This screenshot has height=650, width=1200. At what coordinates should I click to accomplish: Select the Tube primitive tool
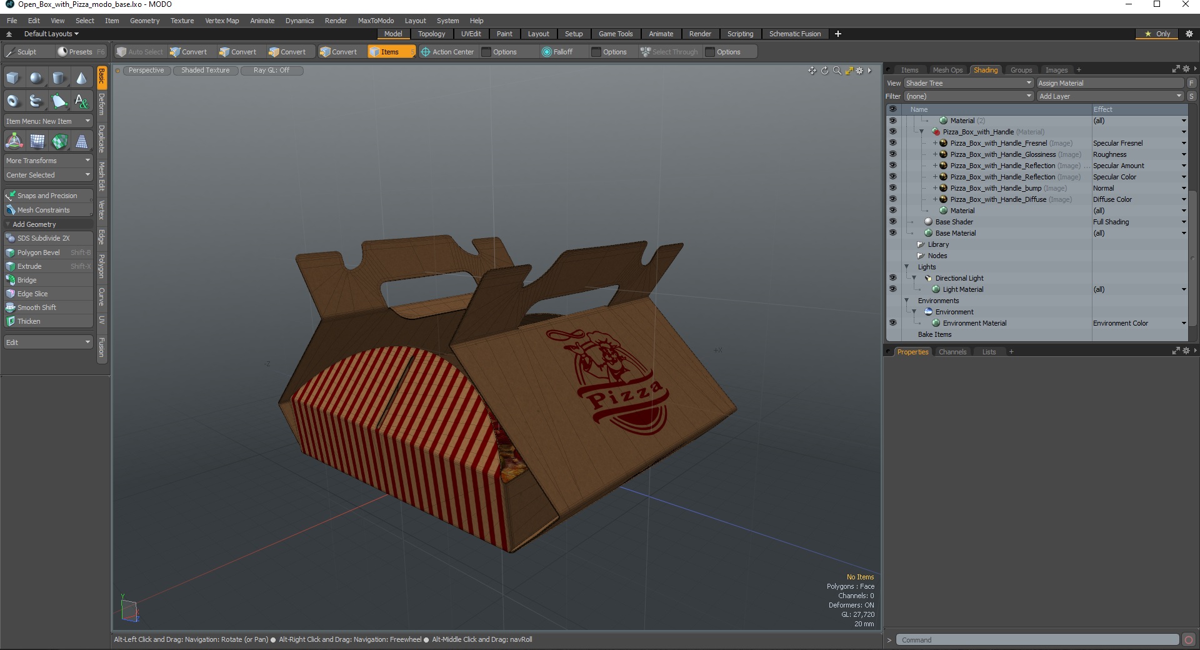point(36,101)
